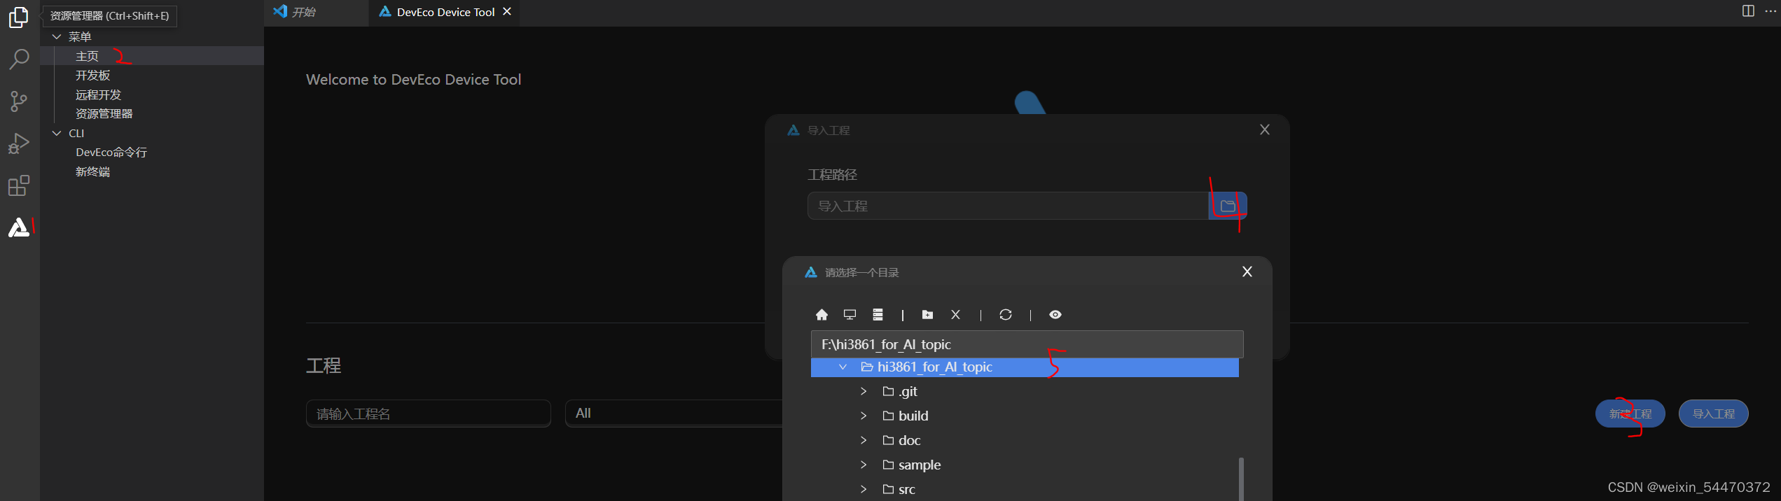Collapse the CLI section
The height and width of the screenshot is (501, 1781).
pos(57,133)
